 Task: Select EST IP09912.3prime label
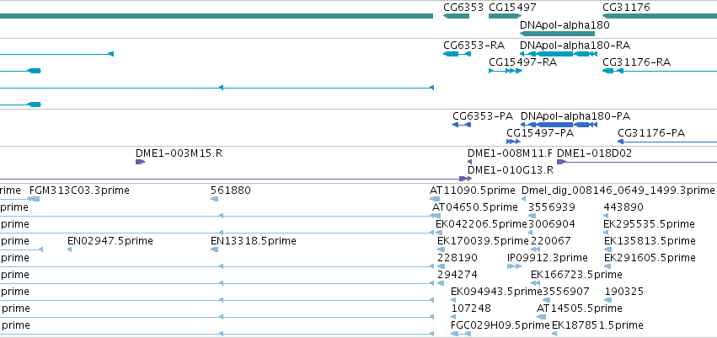coord(548,257)
